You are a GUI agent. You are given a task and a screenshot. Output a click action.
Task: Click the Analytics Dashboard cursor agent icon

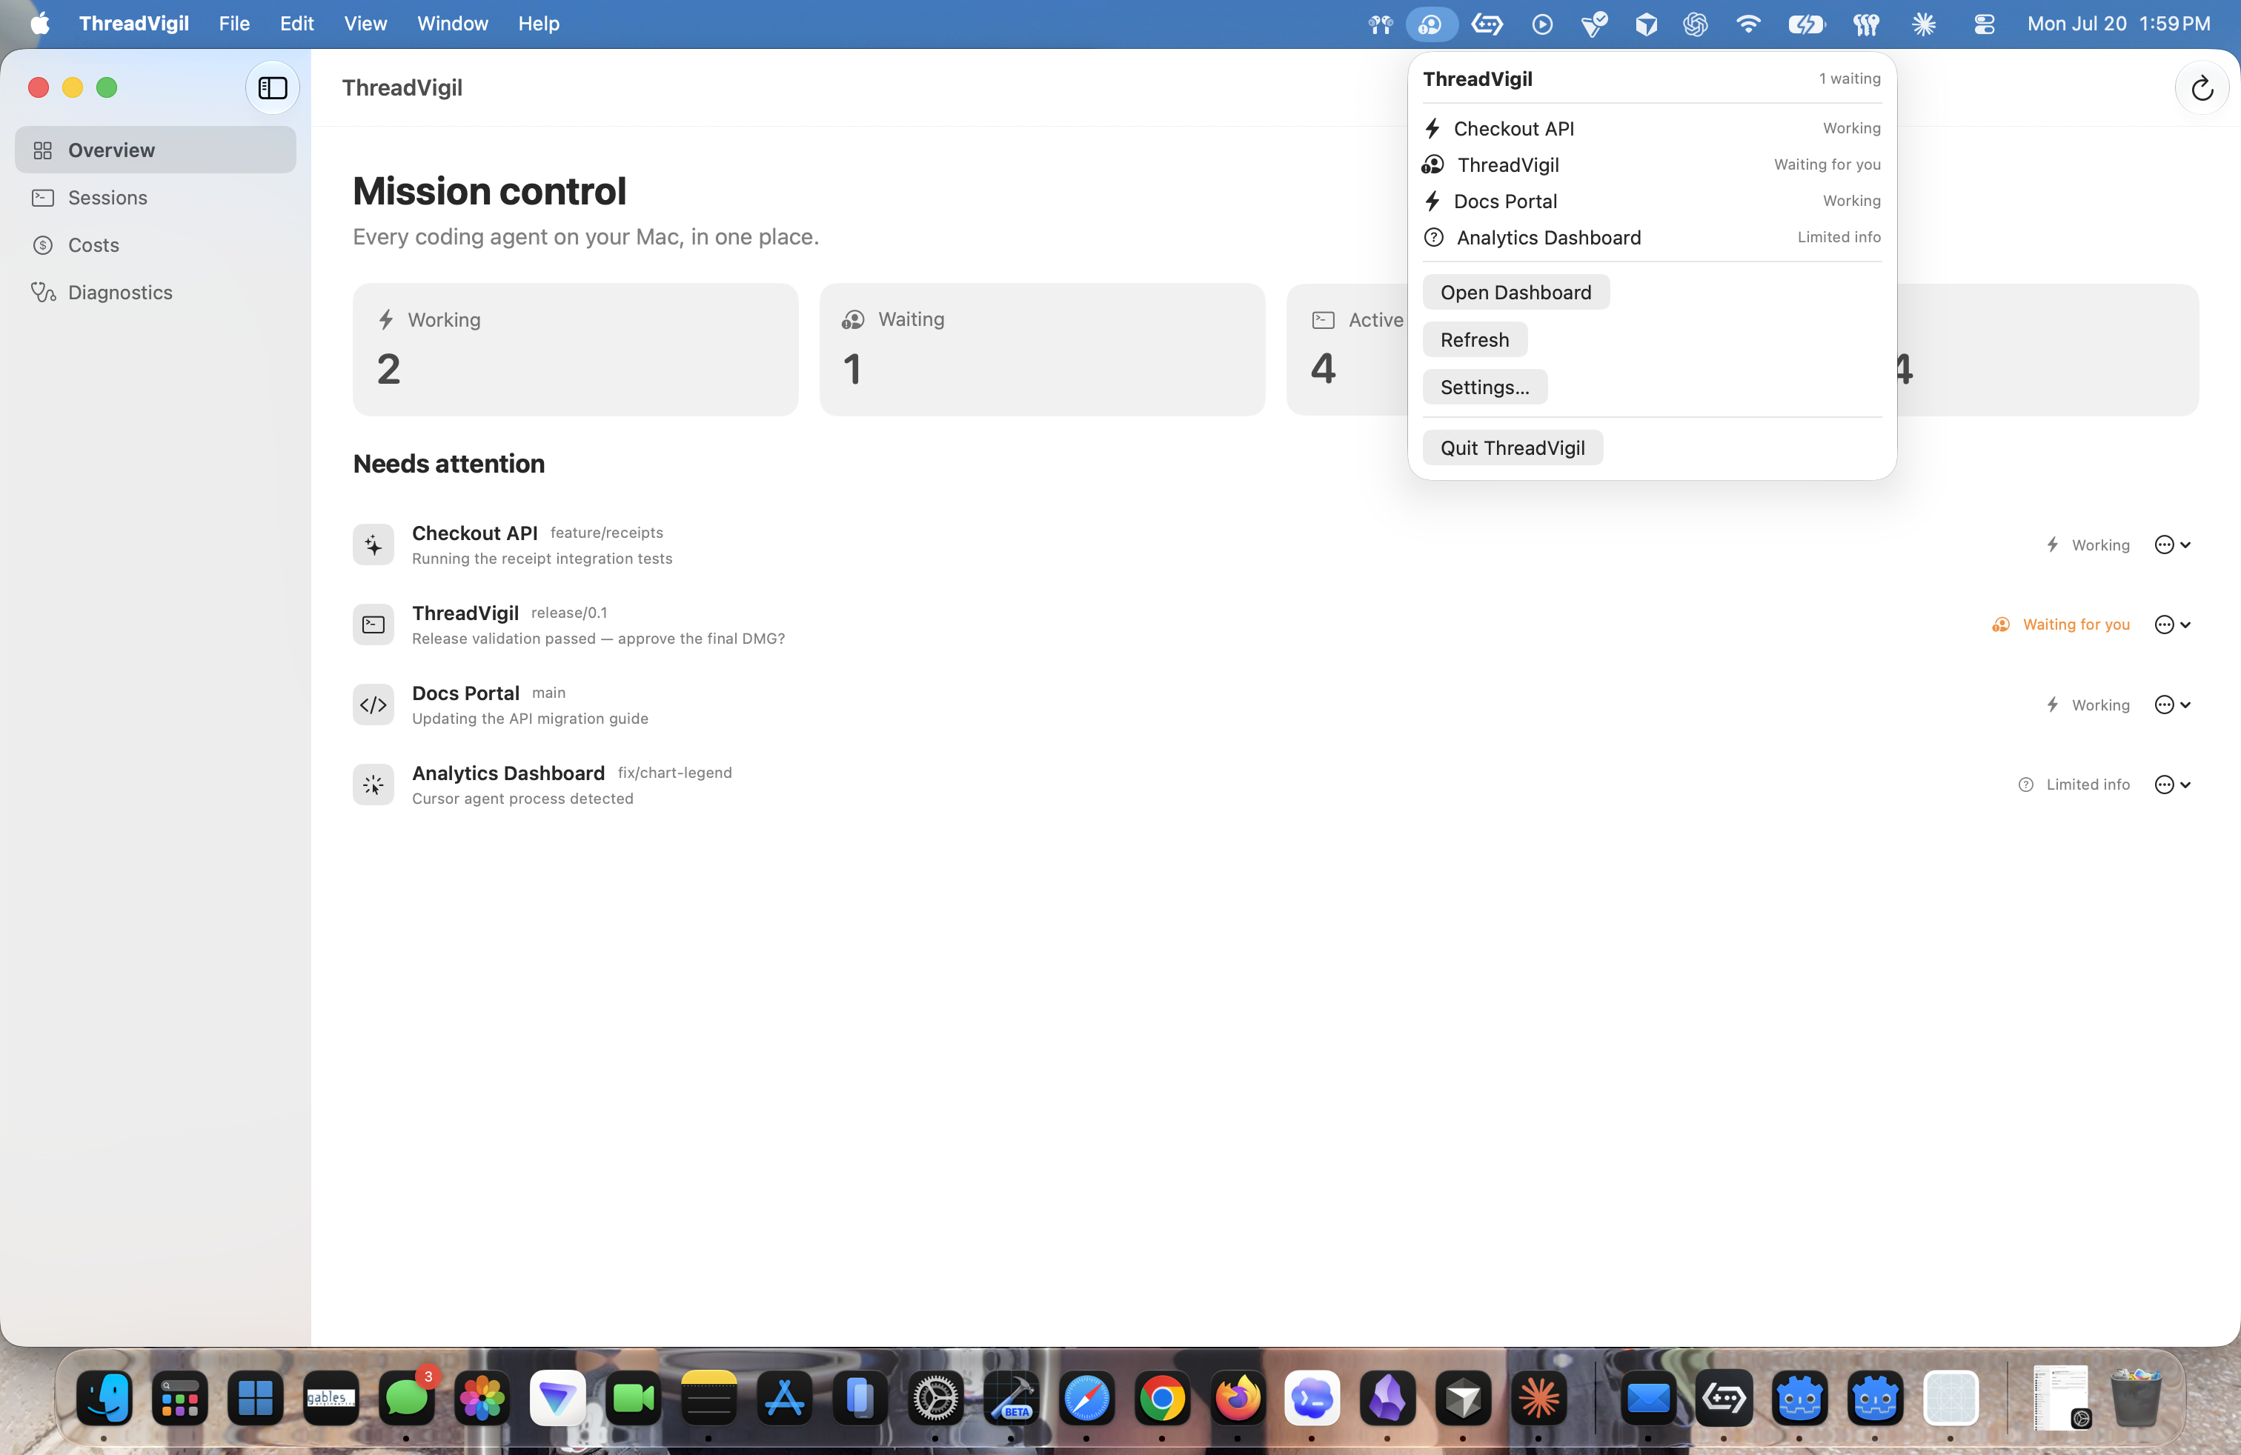(373, 785)
